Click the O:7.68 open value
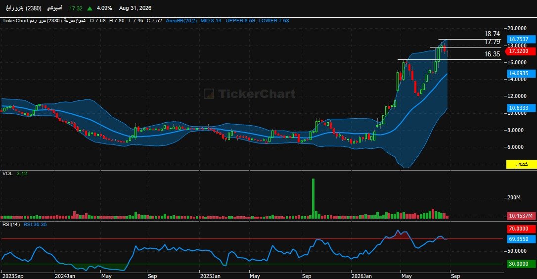This screenshot has width=537, height=279. [x=98, y=21]
